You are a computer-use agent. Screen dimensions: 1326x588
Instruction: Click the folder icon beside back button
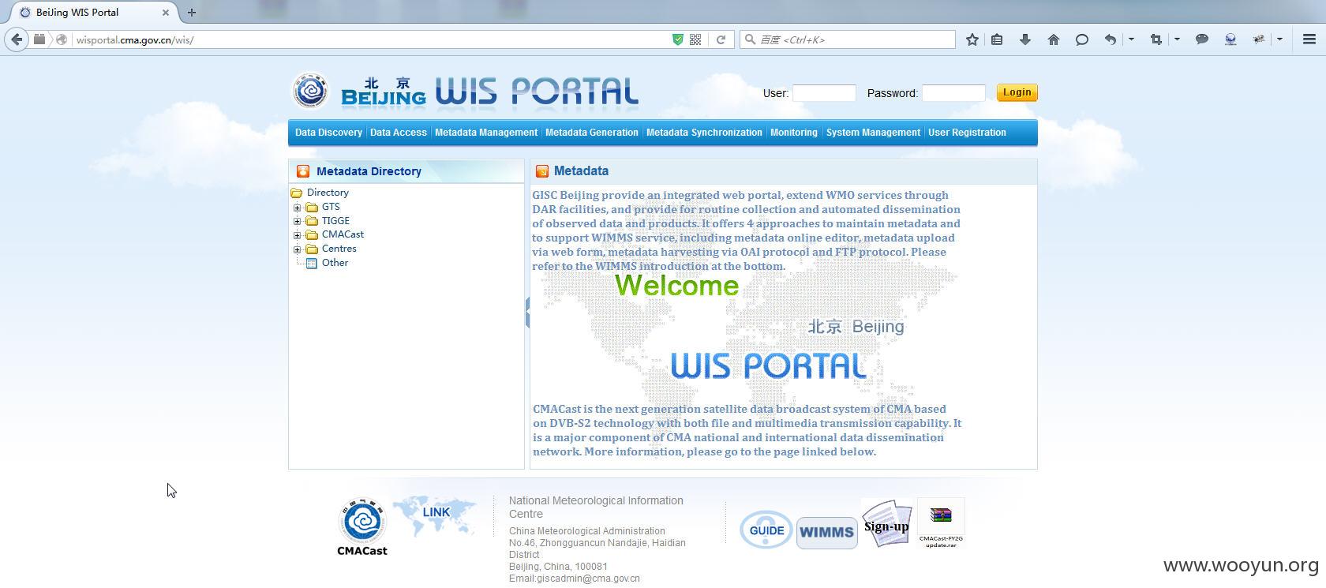tap(39, 39)
